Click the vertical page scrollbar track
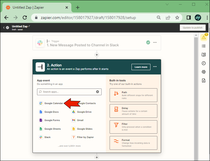This screenshot has width=210, height=161. click(x=196, y=99)
